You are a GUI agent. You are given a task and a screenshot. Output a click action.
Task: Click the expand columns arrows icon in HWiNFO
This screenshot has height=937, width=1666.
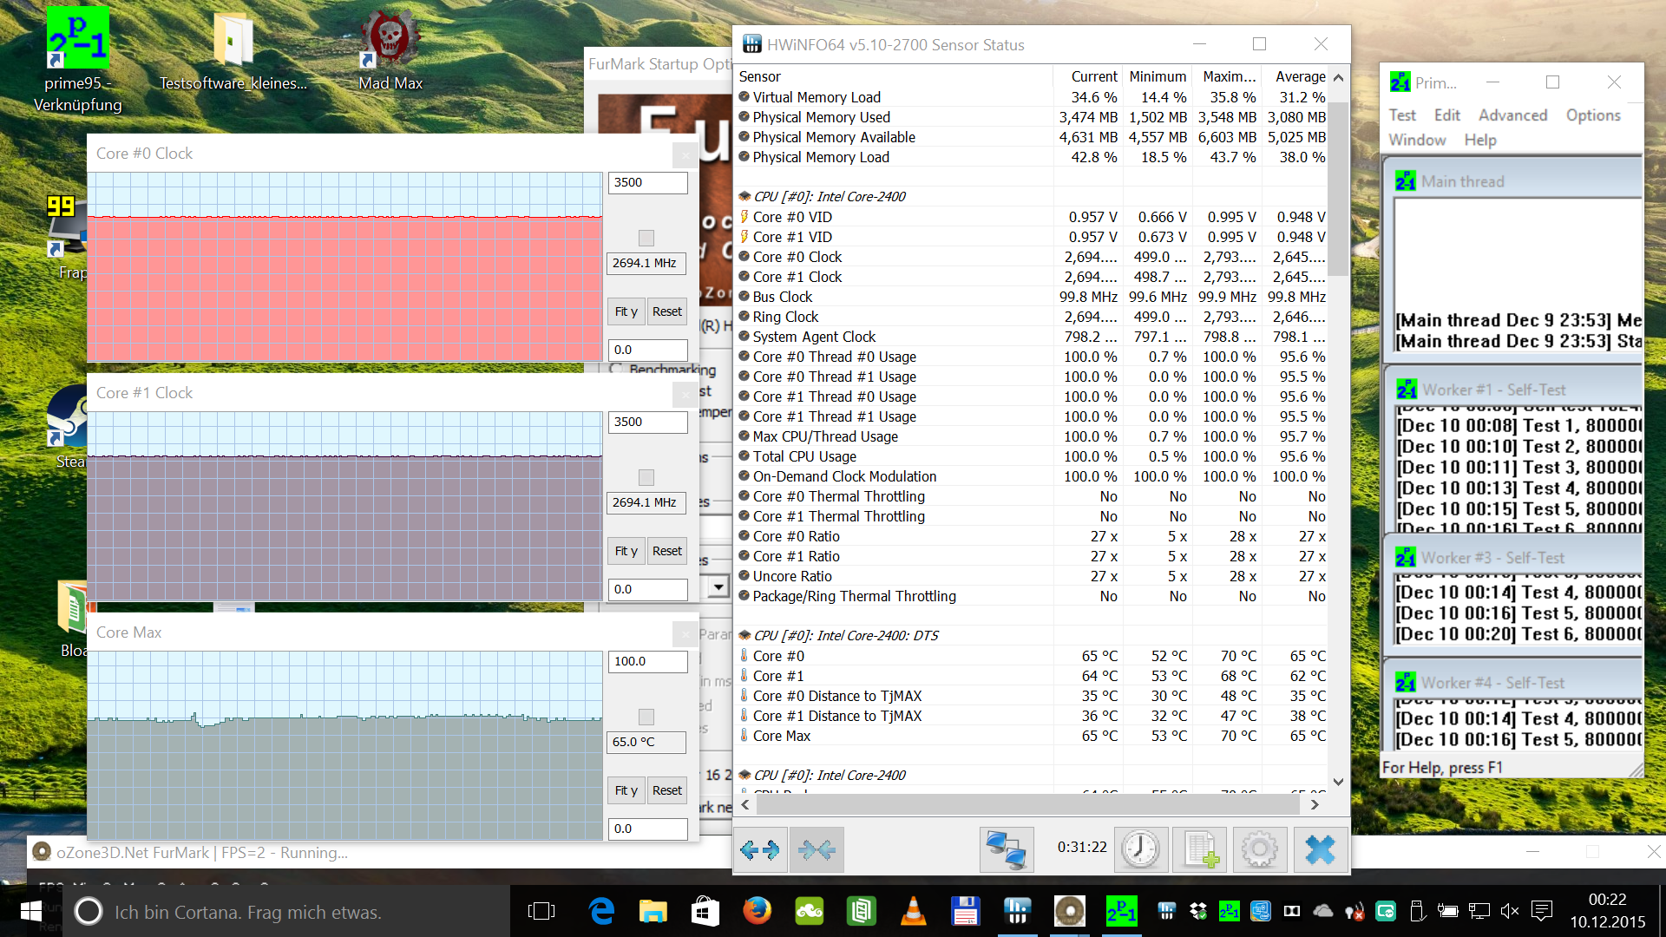pos(761,849)
